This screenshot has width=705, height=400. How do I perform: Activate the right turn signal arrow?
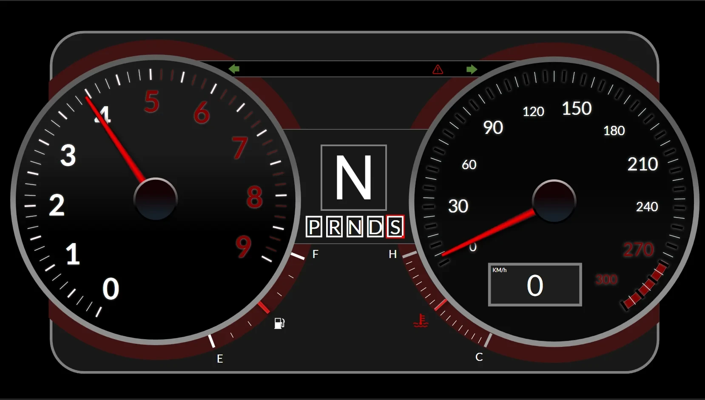472,69
